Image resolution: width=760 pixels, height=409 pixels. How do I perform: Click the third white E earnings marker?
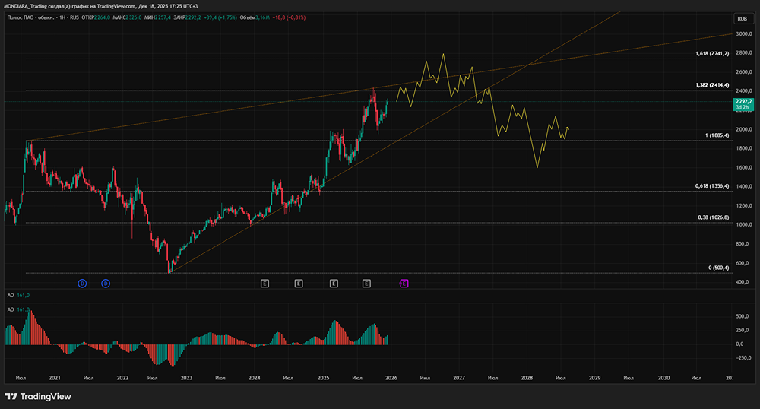tap(334, 284)
